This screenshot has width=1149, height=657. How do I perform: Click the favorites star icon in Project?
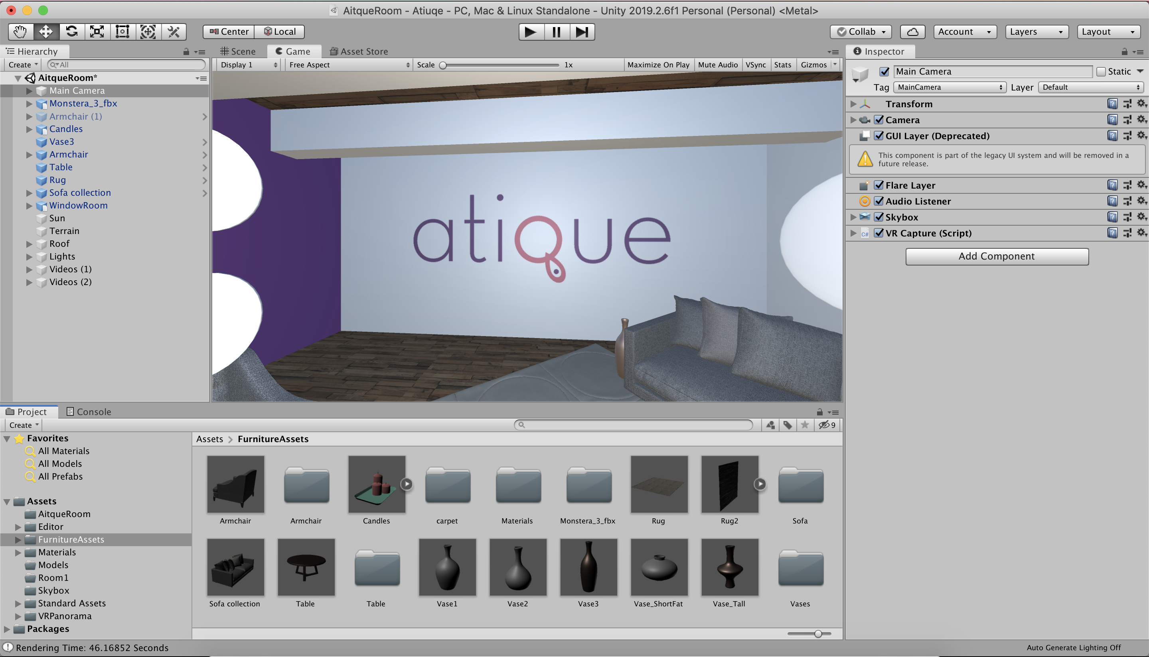point(805,425)
